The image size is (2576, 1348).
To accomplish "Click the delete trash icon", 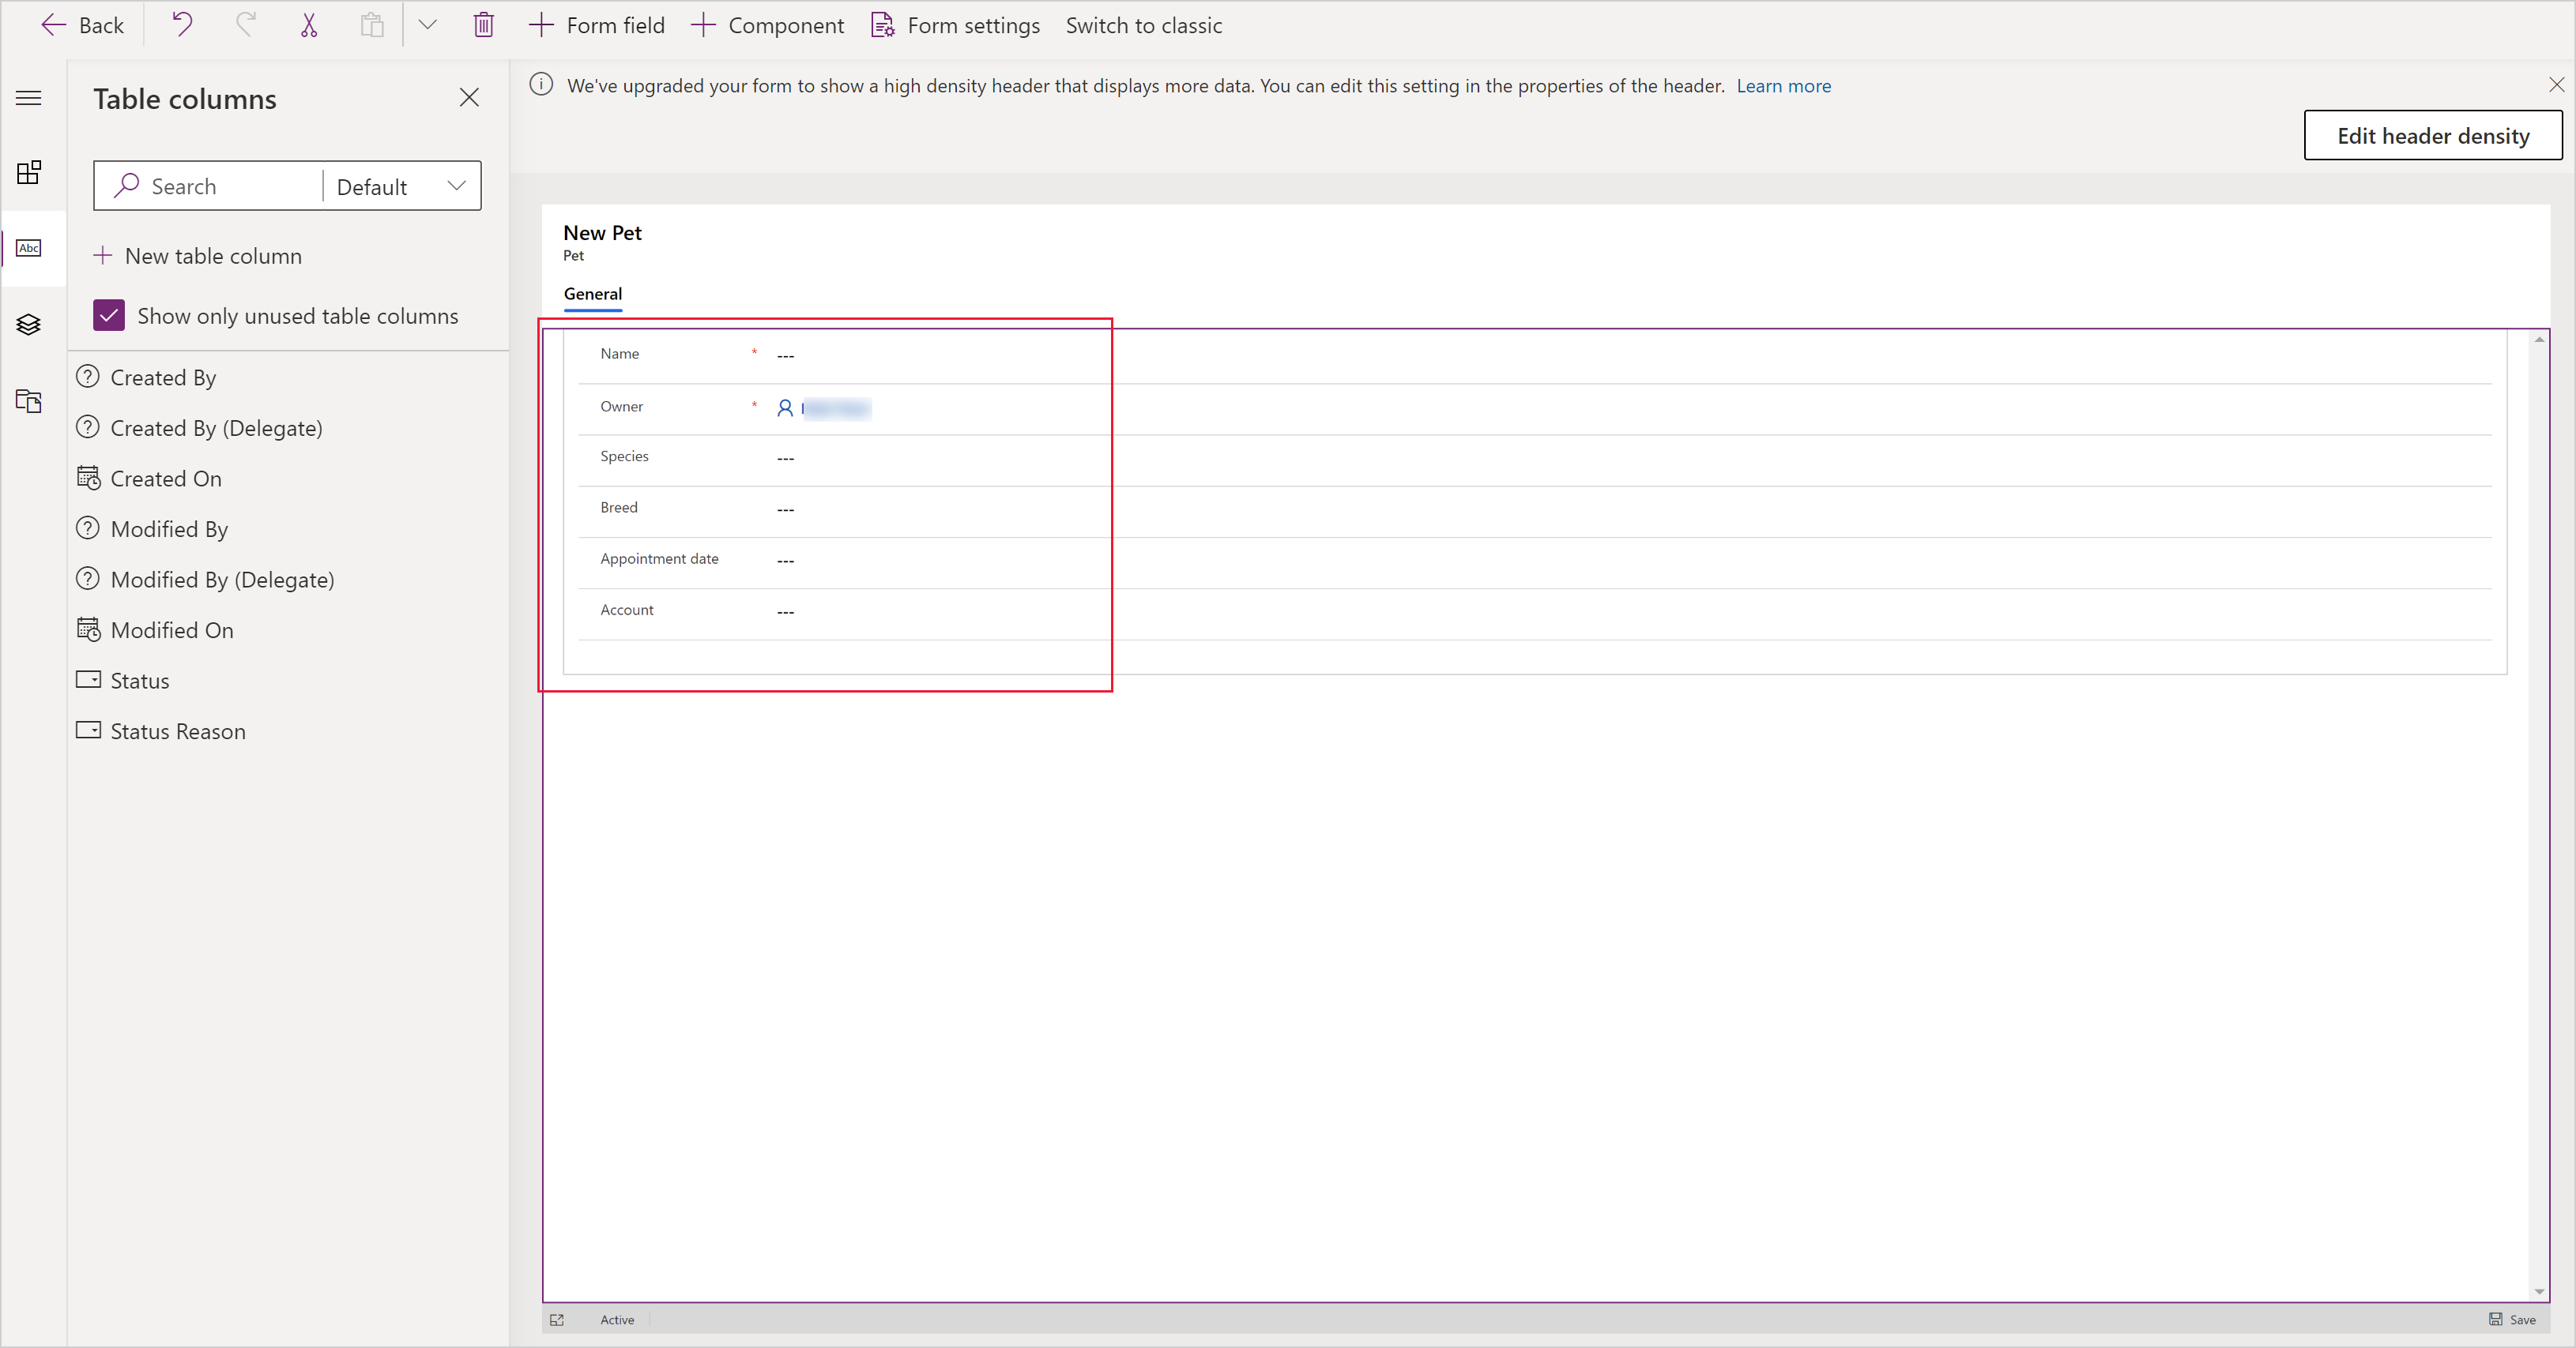I will 482,24.
